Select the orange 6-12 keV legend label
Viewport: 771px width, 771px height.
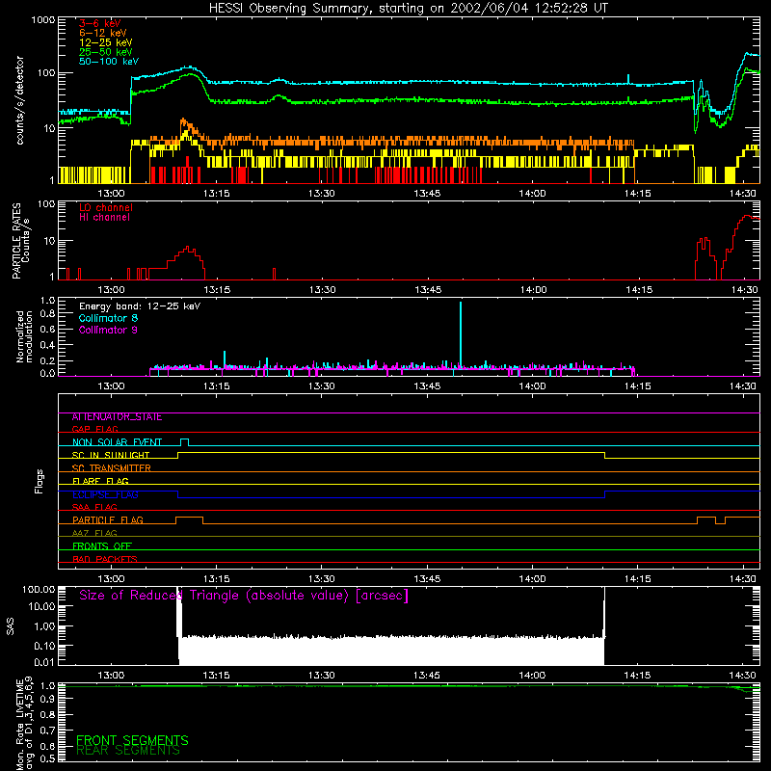pos(103,33)
